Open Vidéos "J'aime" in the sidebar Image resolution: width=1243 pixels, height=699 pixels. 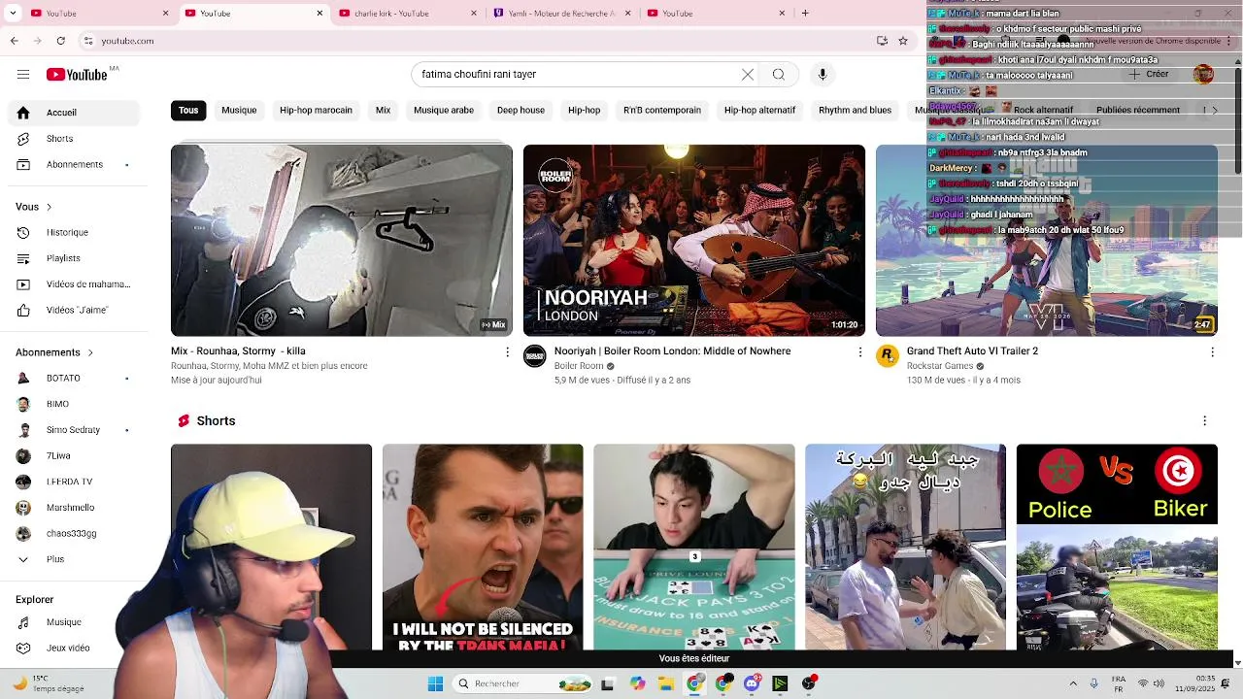point(78,310)
